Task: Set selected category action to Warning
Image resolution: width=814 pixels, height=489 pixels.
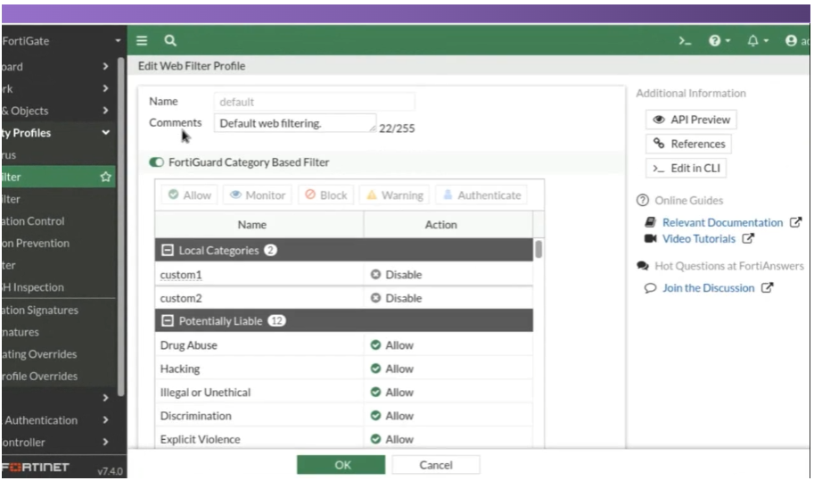Action: [x=395, y=195]
